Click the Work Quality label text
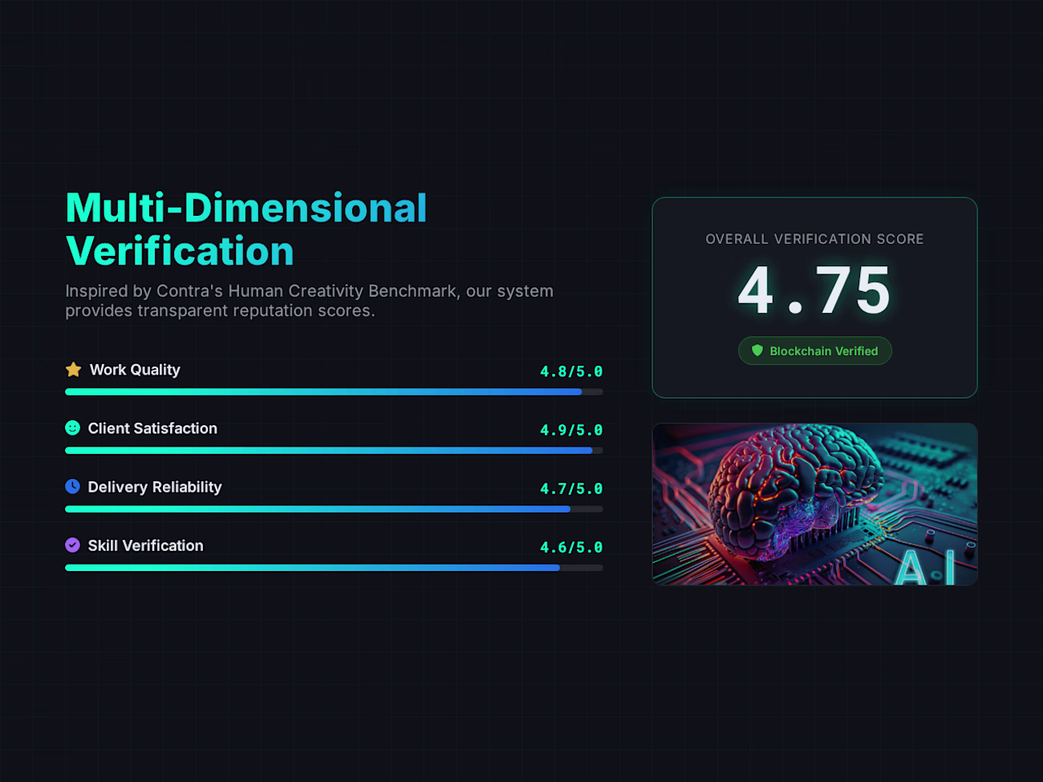The height and width of the screenshot is (782, 1043). click(135, 370)
